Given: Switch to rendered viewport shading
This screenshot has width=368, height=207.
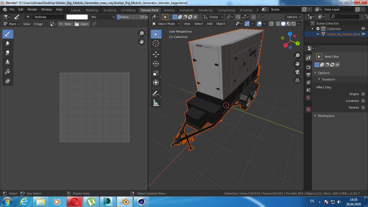Looking at the screenshot, I should coord(293,24).
